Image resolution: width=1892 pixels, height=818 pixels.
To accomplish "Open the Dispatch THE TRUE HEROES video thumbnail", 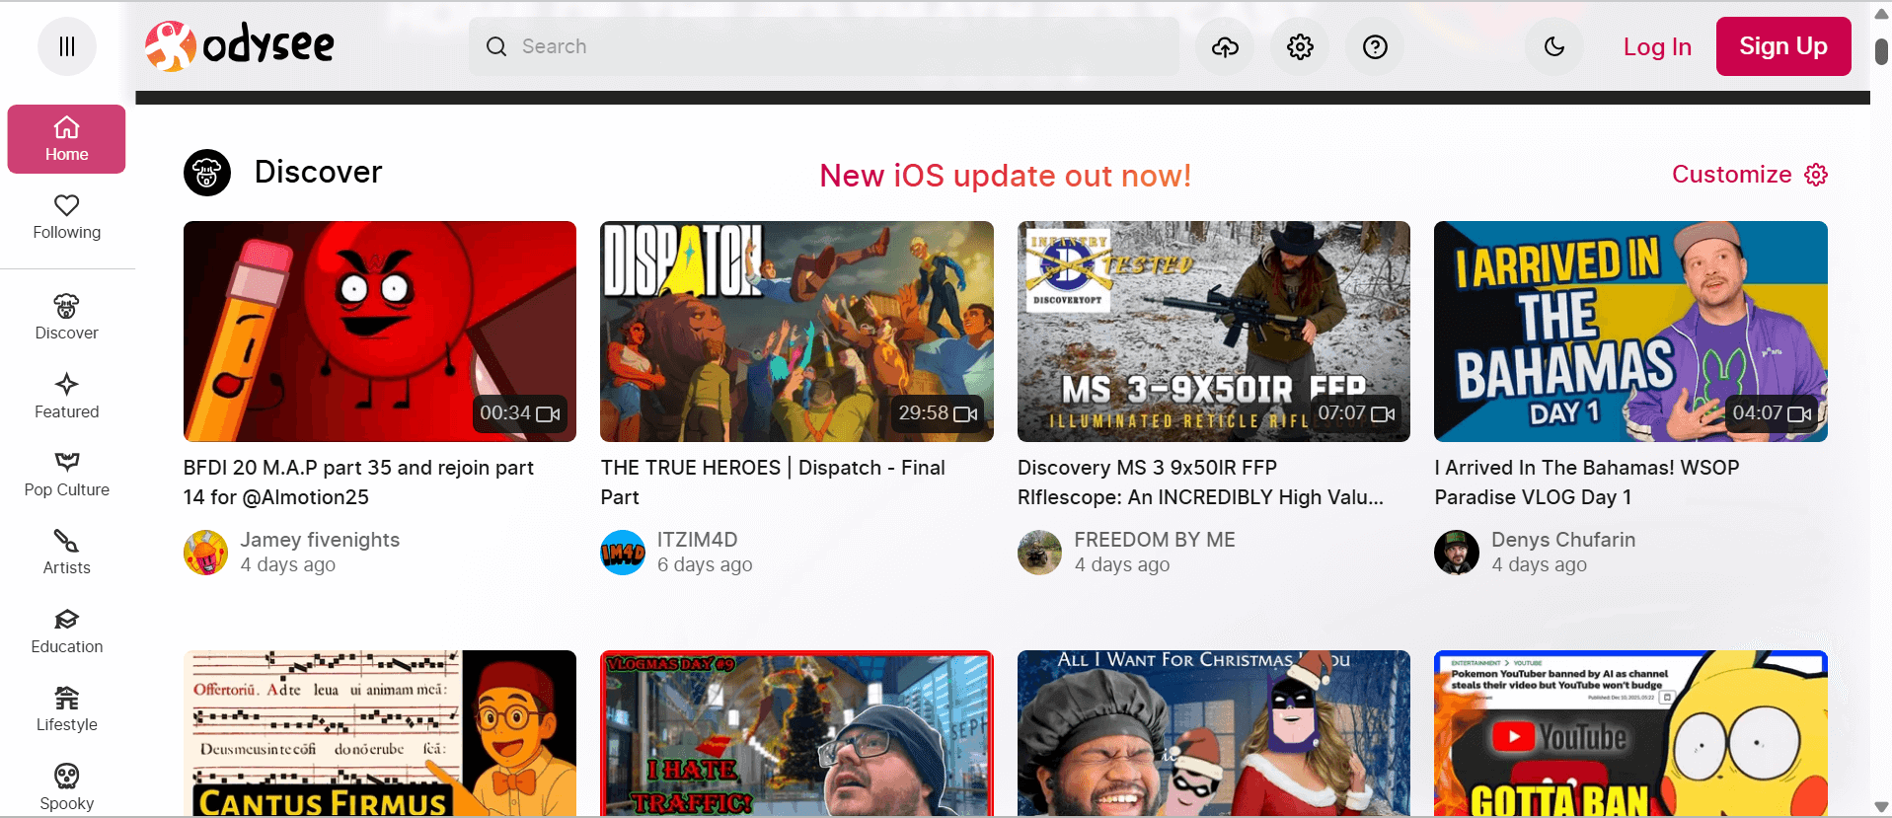I will (x=796, y=332).
